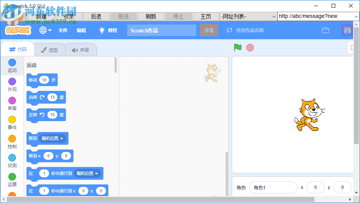360x203 pixels.
Task: Select the 外观 looks category
Action: [x=12, y=85]
